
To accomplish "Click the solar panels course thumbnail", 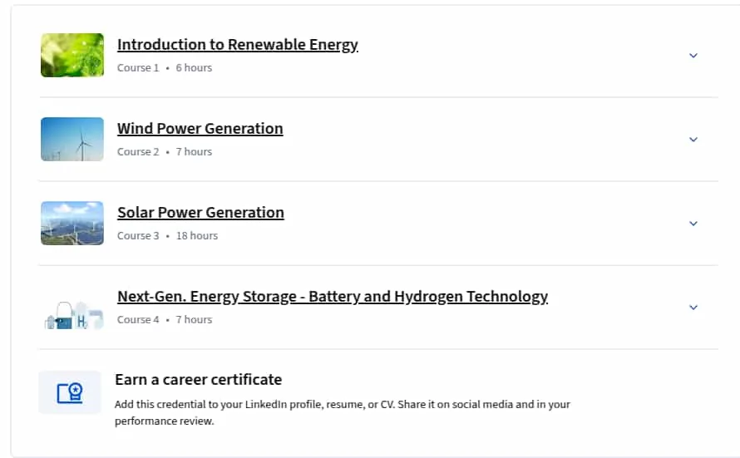I will tap(72, 223).
